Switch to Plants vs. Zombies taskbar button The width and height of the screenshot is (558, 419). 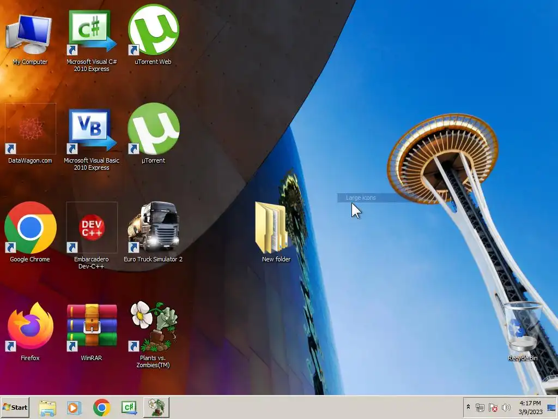coord(156,407)
